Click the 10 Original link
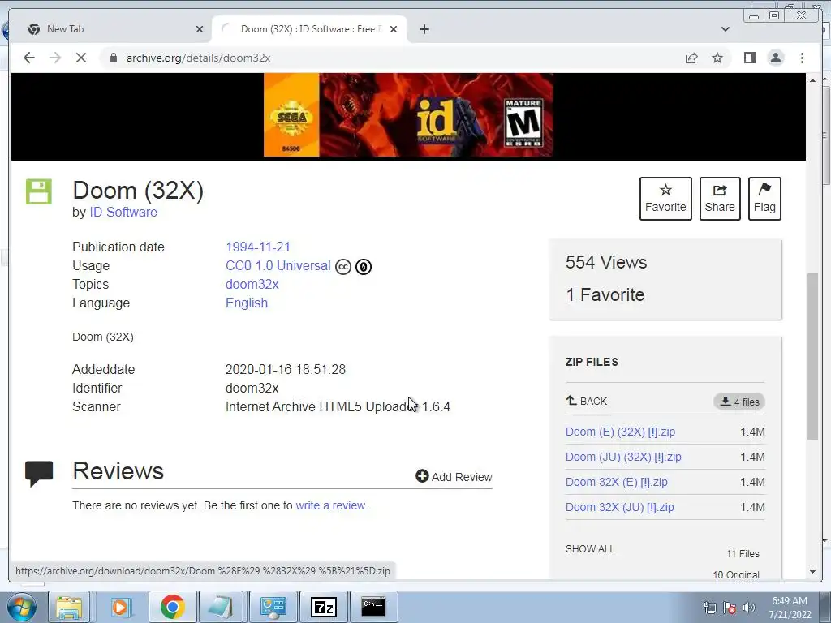The width and height of the screenshot is (831, 623). click(x=736, y=575)
